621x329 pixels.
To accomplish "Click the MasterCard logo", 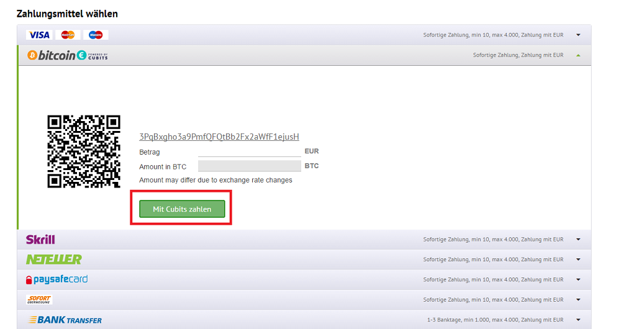I will tap(68, 35).
